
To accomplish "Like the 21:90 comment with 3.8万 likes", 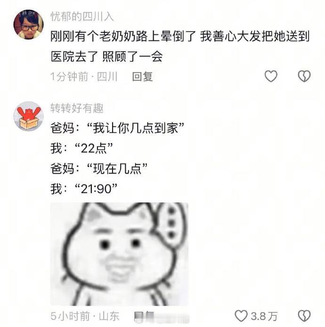I will click(241, 316).
